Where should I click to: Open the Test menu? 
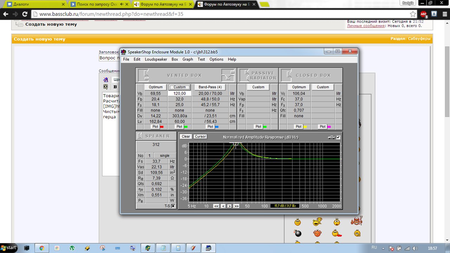(x=201, y=59)
